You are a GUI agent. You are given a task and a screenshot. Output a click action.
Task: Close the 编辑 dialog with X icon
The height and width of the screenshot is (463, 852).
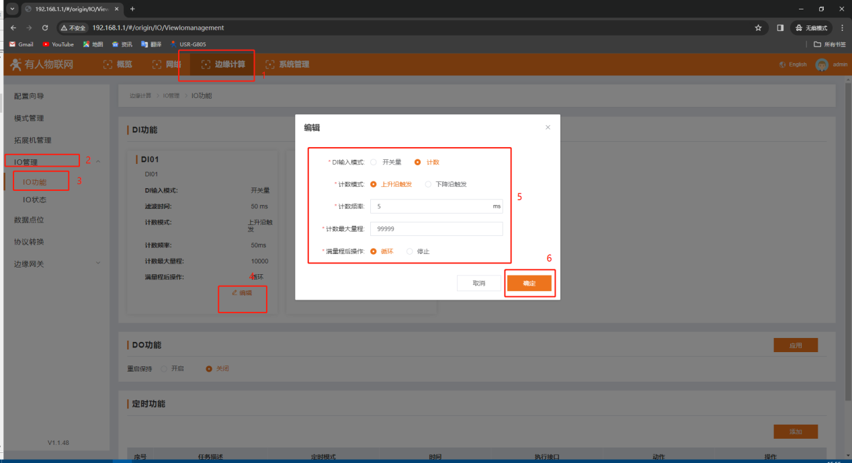click(x=548, y=127)
